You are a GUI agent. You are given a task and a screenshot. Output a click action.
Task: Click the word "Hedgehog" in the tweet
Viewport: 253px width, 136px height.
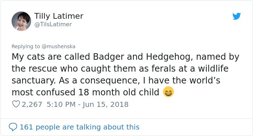click(x=168, y=57)
